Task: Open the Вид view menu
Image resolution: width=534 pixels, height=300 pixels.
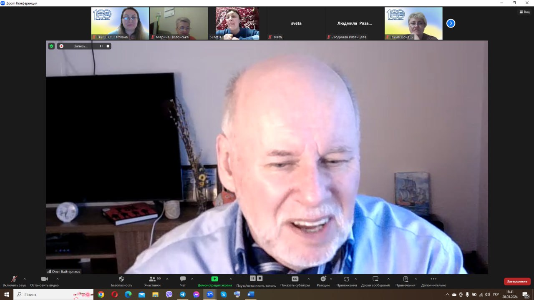Action: [x=524, y=12]
